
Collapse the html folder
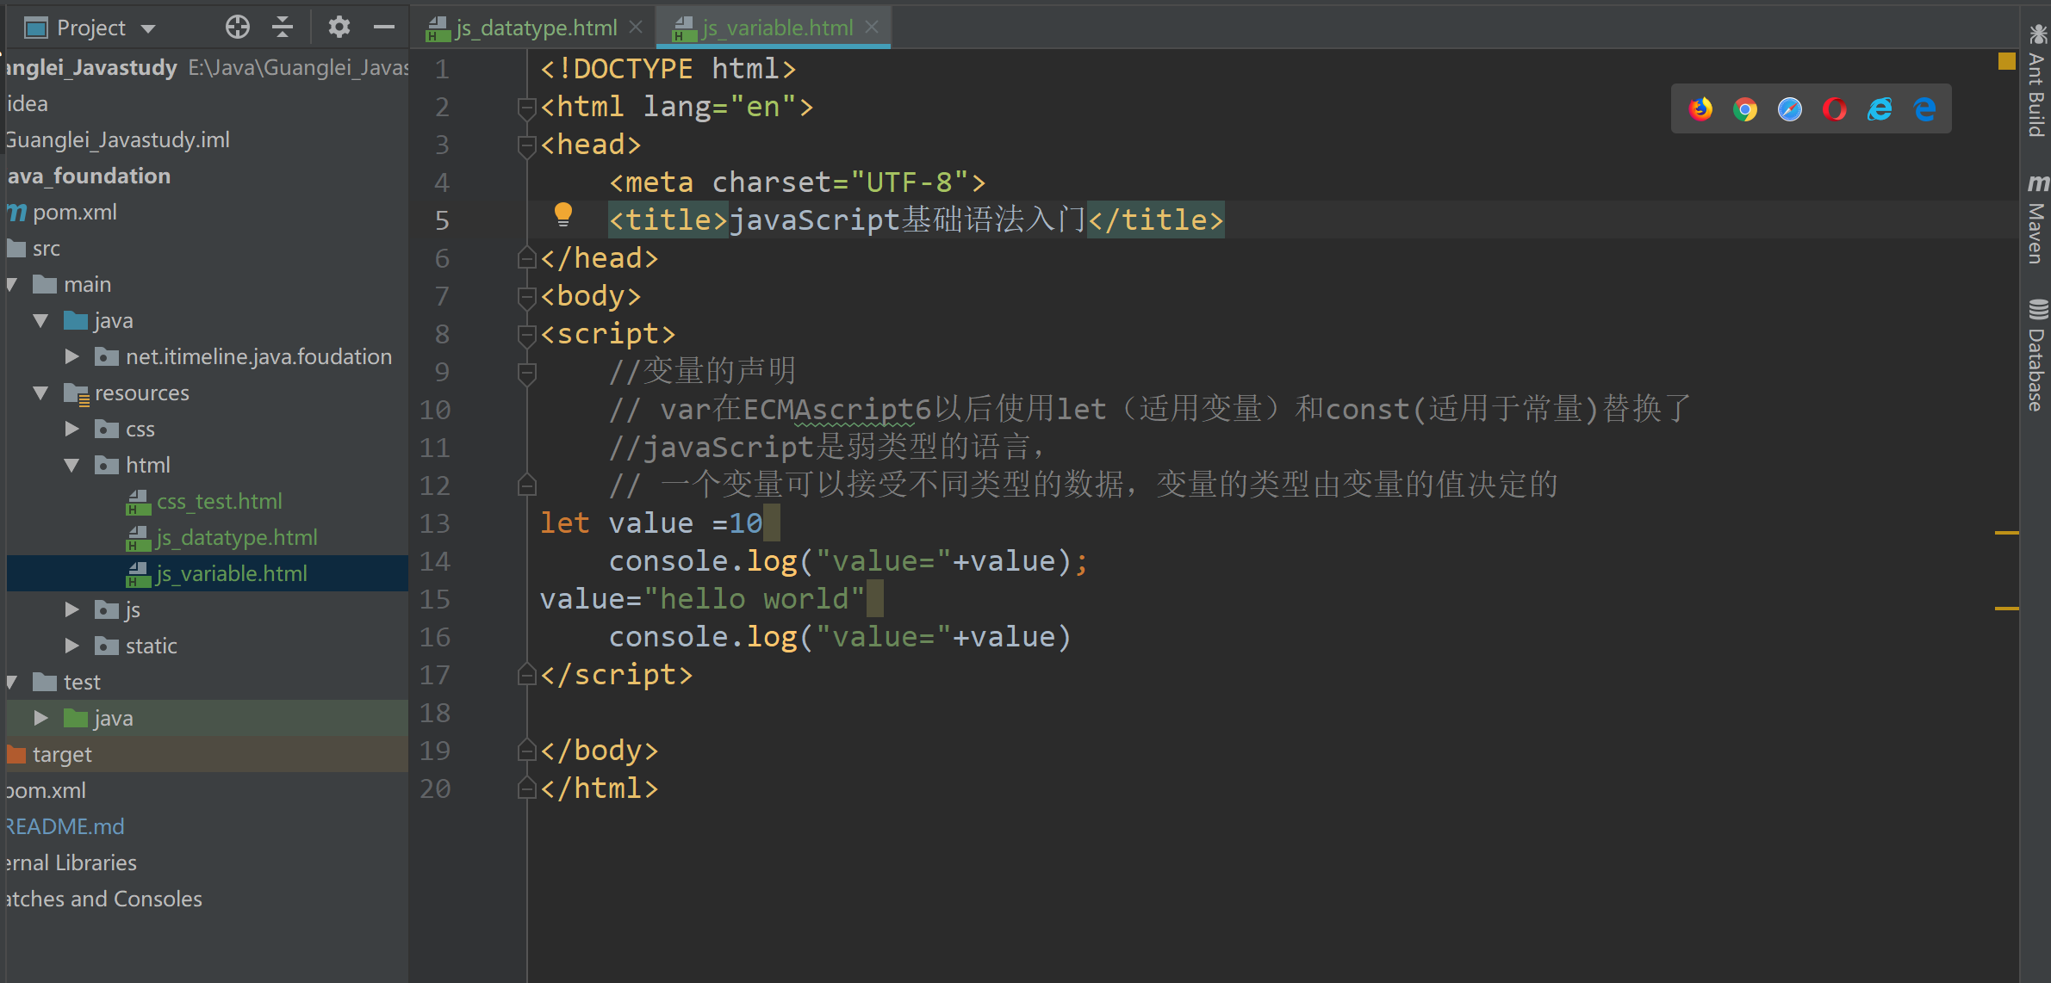(x=72, y=466)
